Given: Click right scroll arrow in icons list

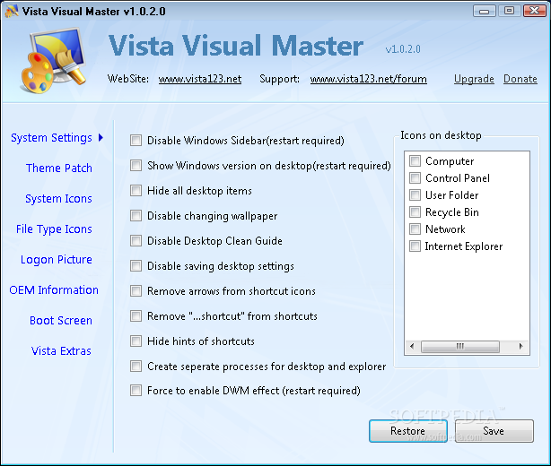Looking at the screenshot, I should coord(520,347).
